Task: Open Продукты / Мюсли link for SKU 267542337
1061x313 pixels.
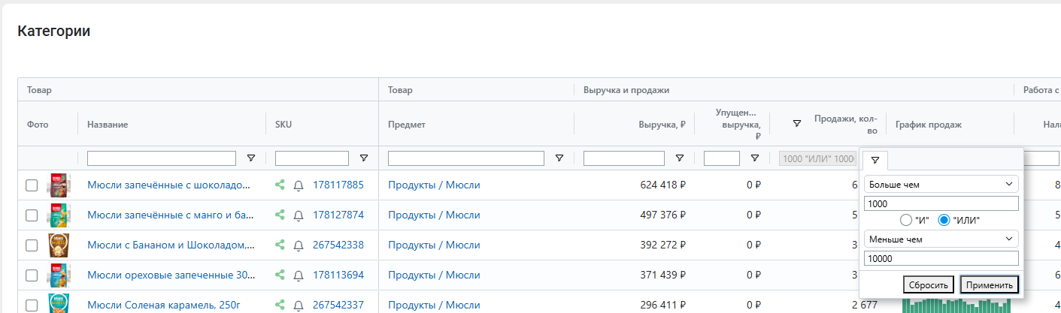Action: (434, 305)
